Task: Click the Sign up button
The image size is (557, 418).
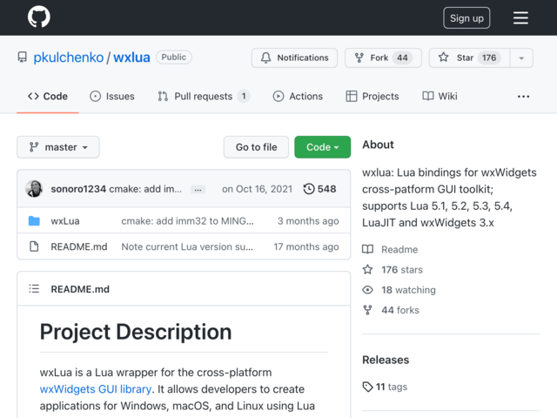Action: tap(466, 17)
